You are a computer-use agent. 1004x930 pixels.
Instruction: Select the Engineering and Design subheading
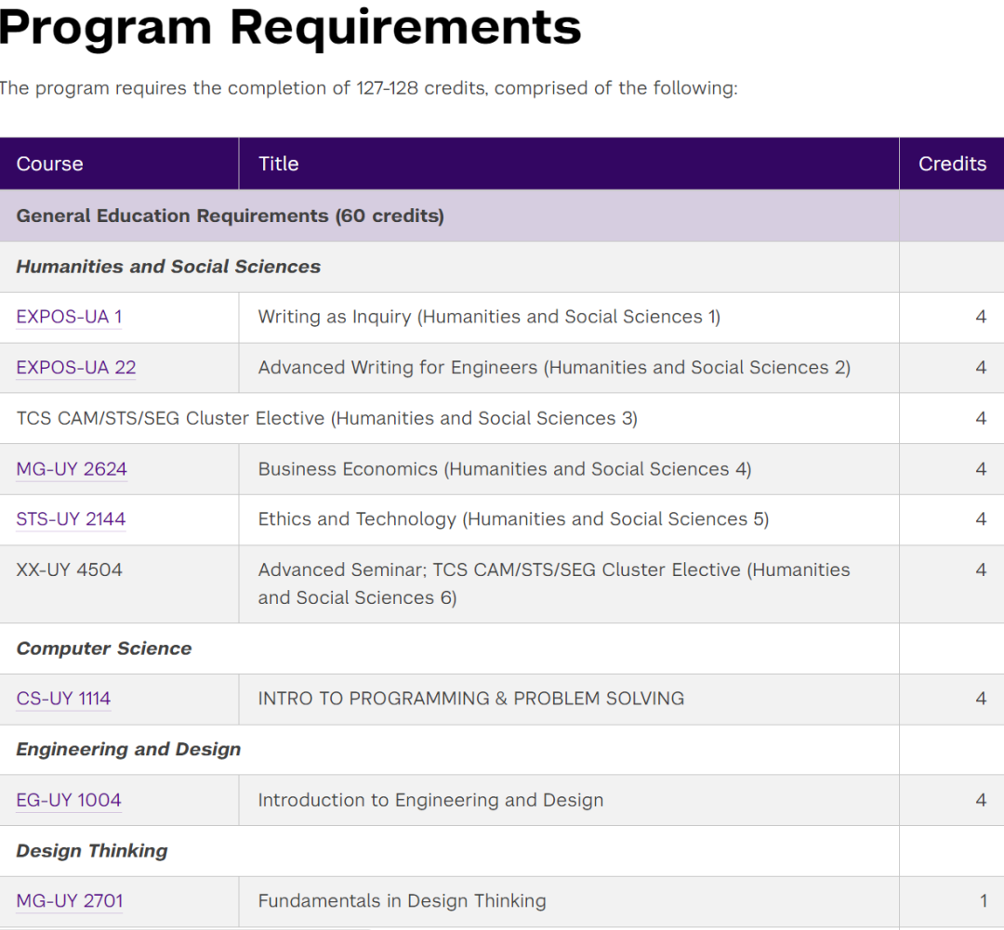[128, 750]
